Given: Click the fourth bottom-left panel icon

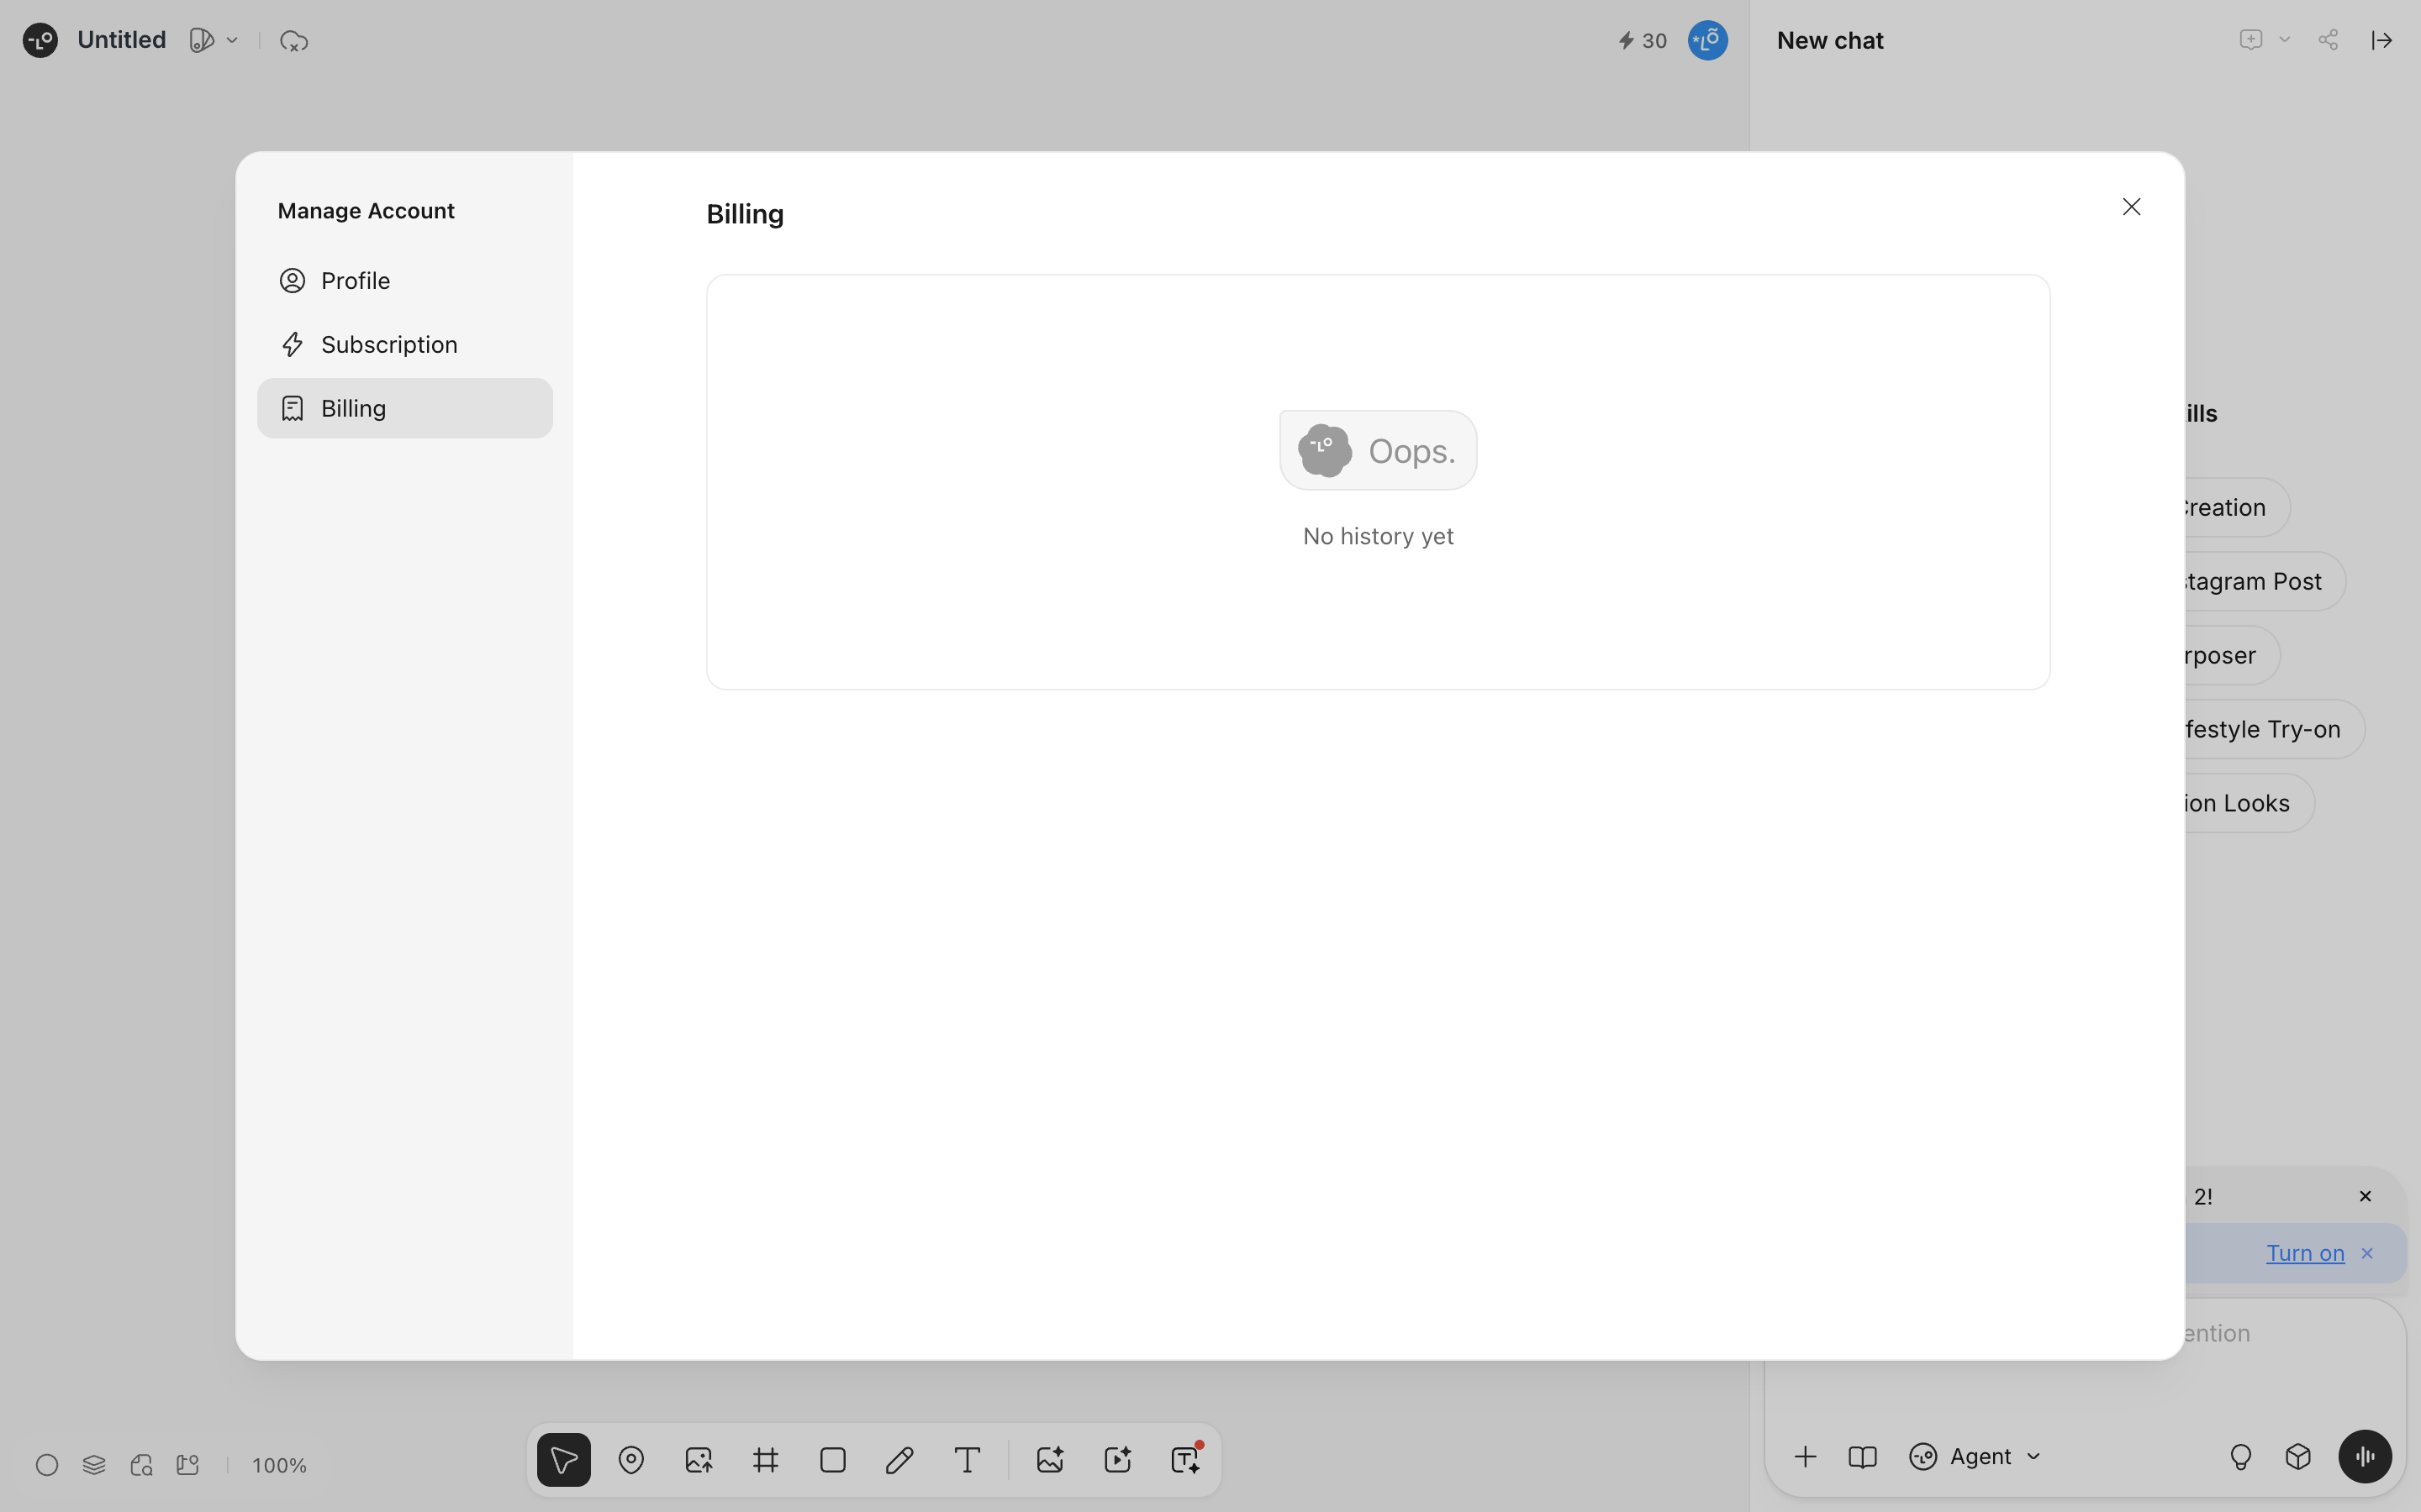Looking at the screenshot, I should 188,1465.
